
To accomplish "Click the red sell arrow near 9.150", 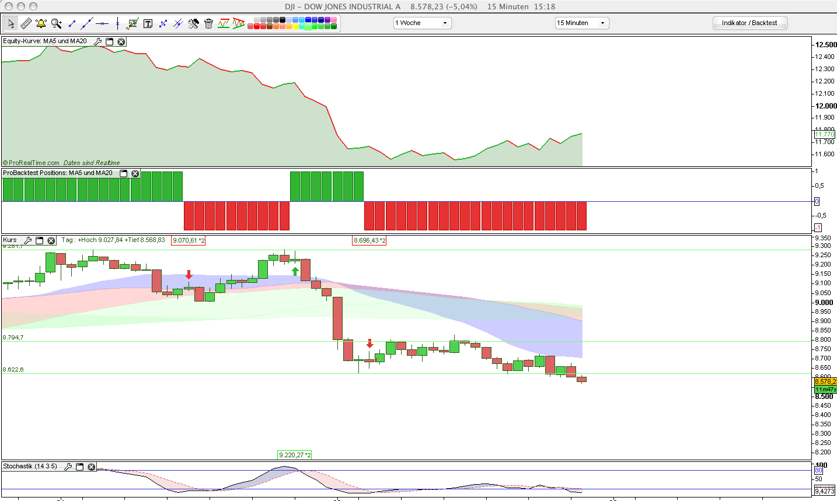I will tap(189, 275).
